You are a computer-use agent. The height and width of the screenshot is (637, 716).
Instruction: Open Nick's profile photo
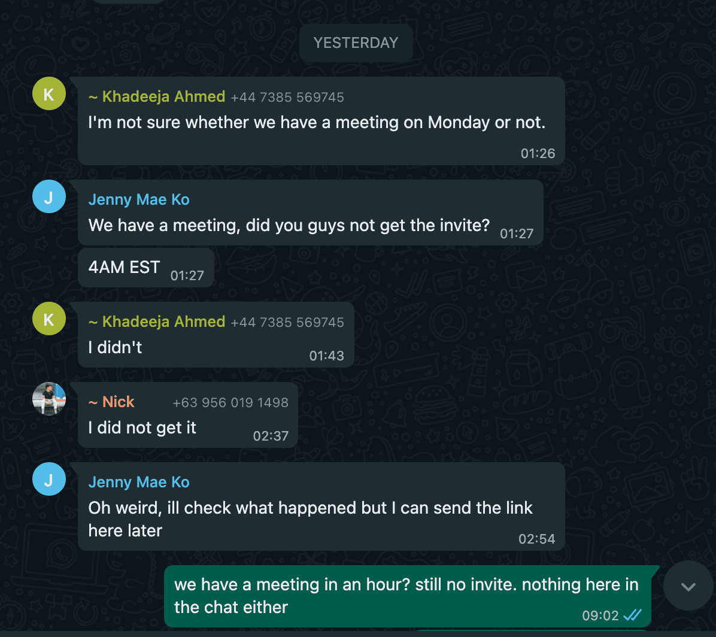tap(49, 399)
